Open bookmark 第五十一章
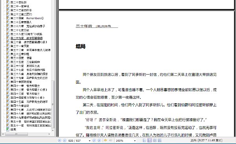This screenshot has width=236, height=144. pos(31,126)
